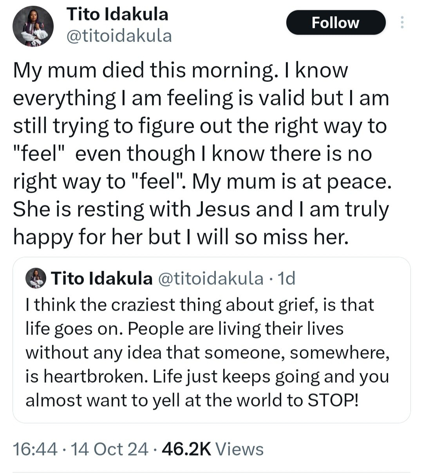Select the line "She is resting with Jesus"
Image resolution: width=423 pixels, height=474 pixels.
(131, 209)
